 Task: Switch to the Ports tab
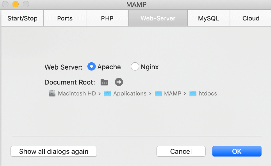tap(65, 18)
